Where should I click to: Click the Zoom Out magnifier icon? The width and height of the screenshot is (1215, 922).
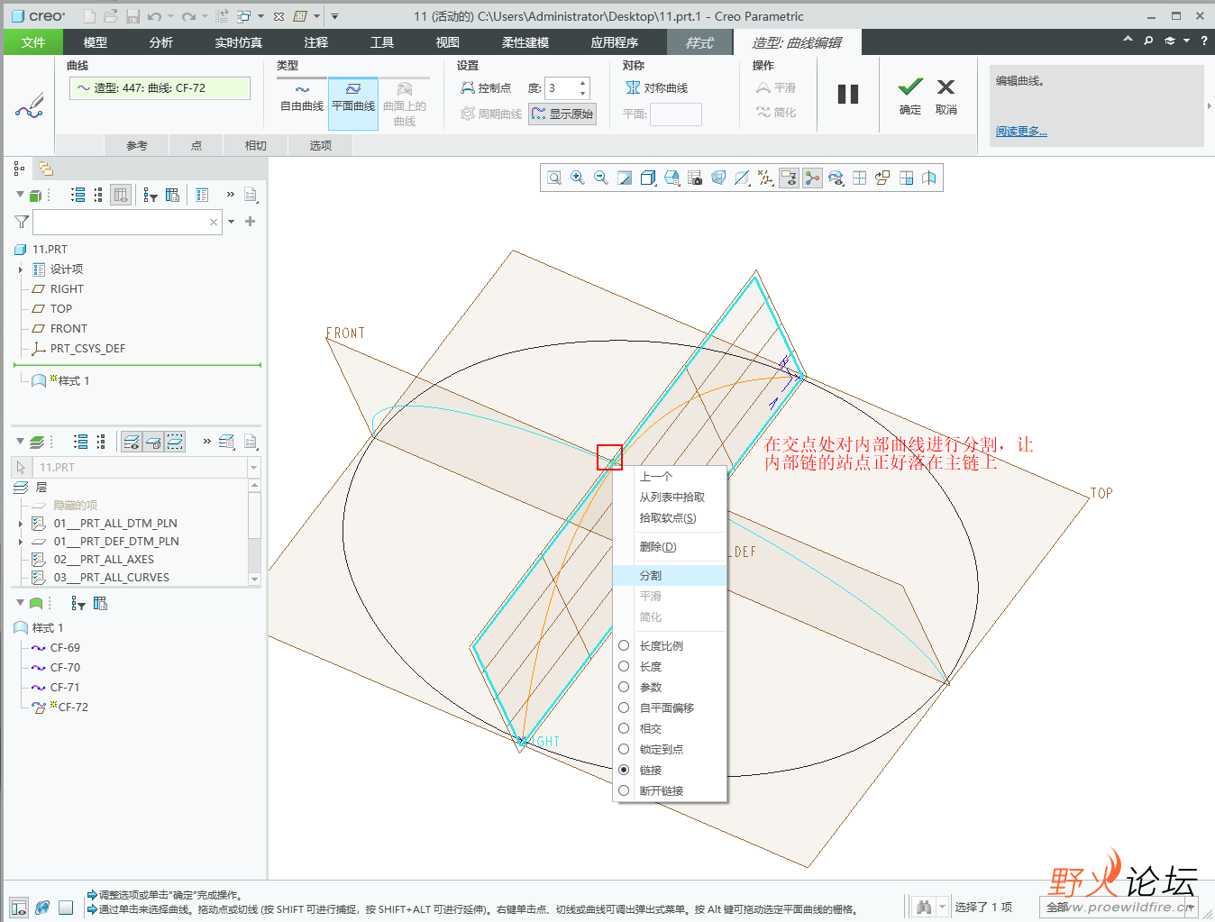coord(601,178)
